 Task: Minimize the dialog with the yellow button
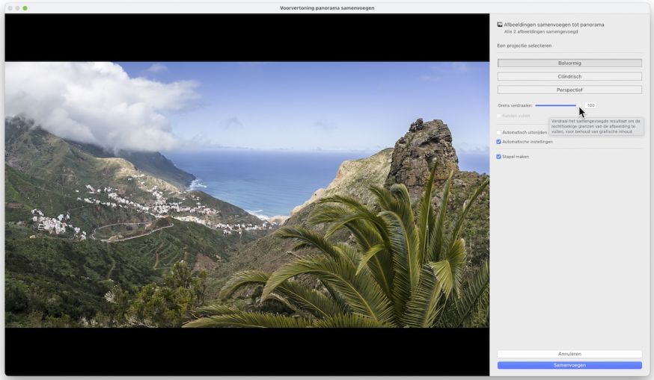coord(17,8)
